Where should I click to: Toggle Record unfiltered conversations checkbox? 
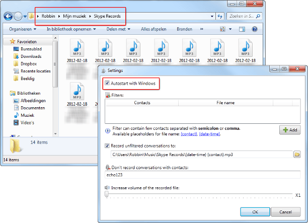coord(107,145)
